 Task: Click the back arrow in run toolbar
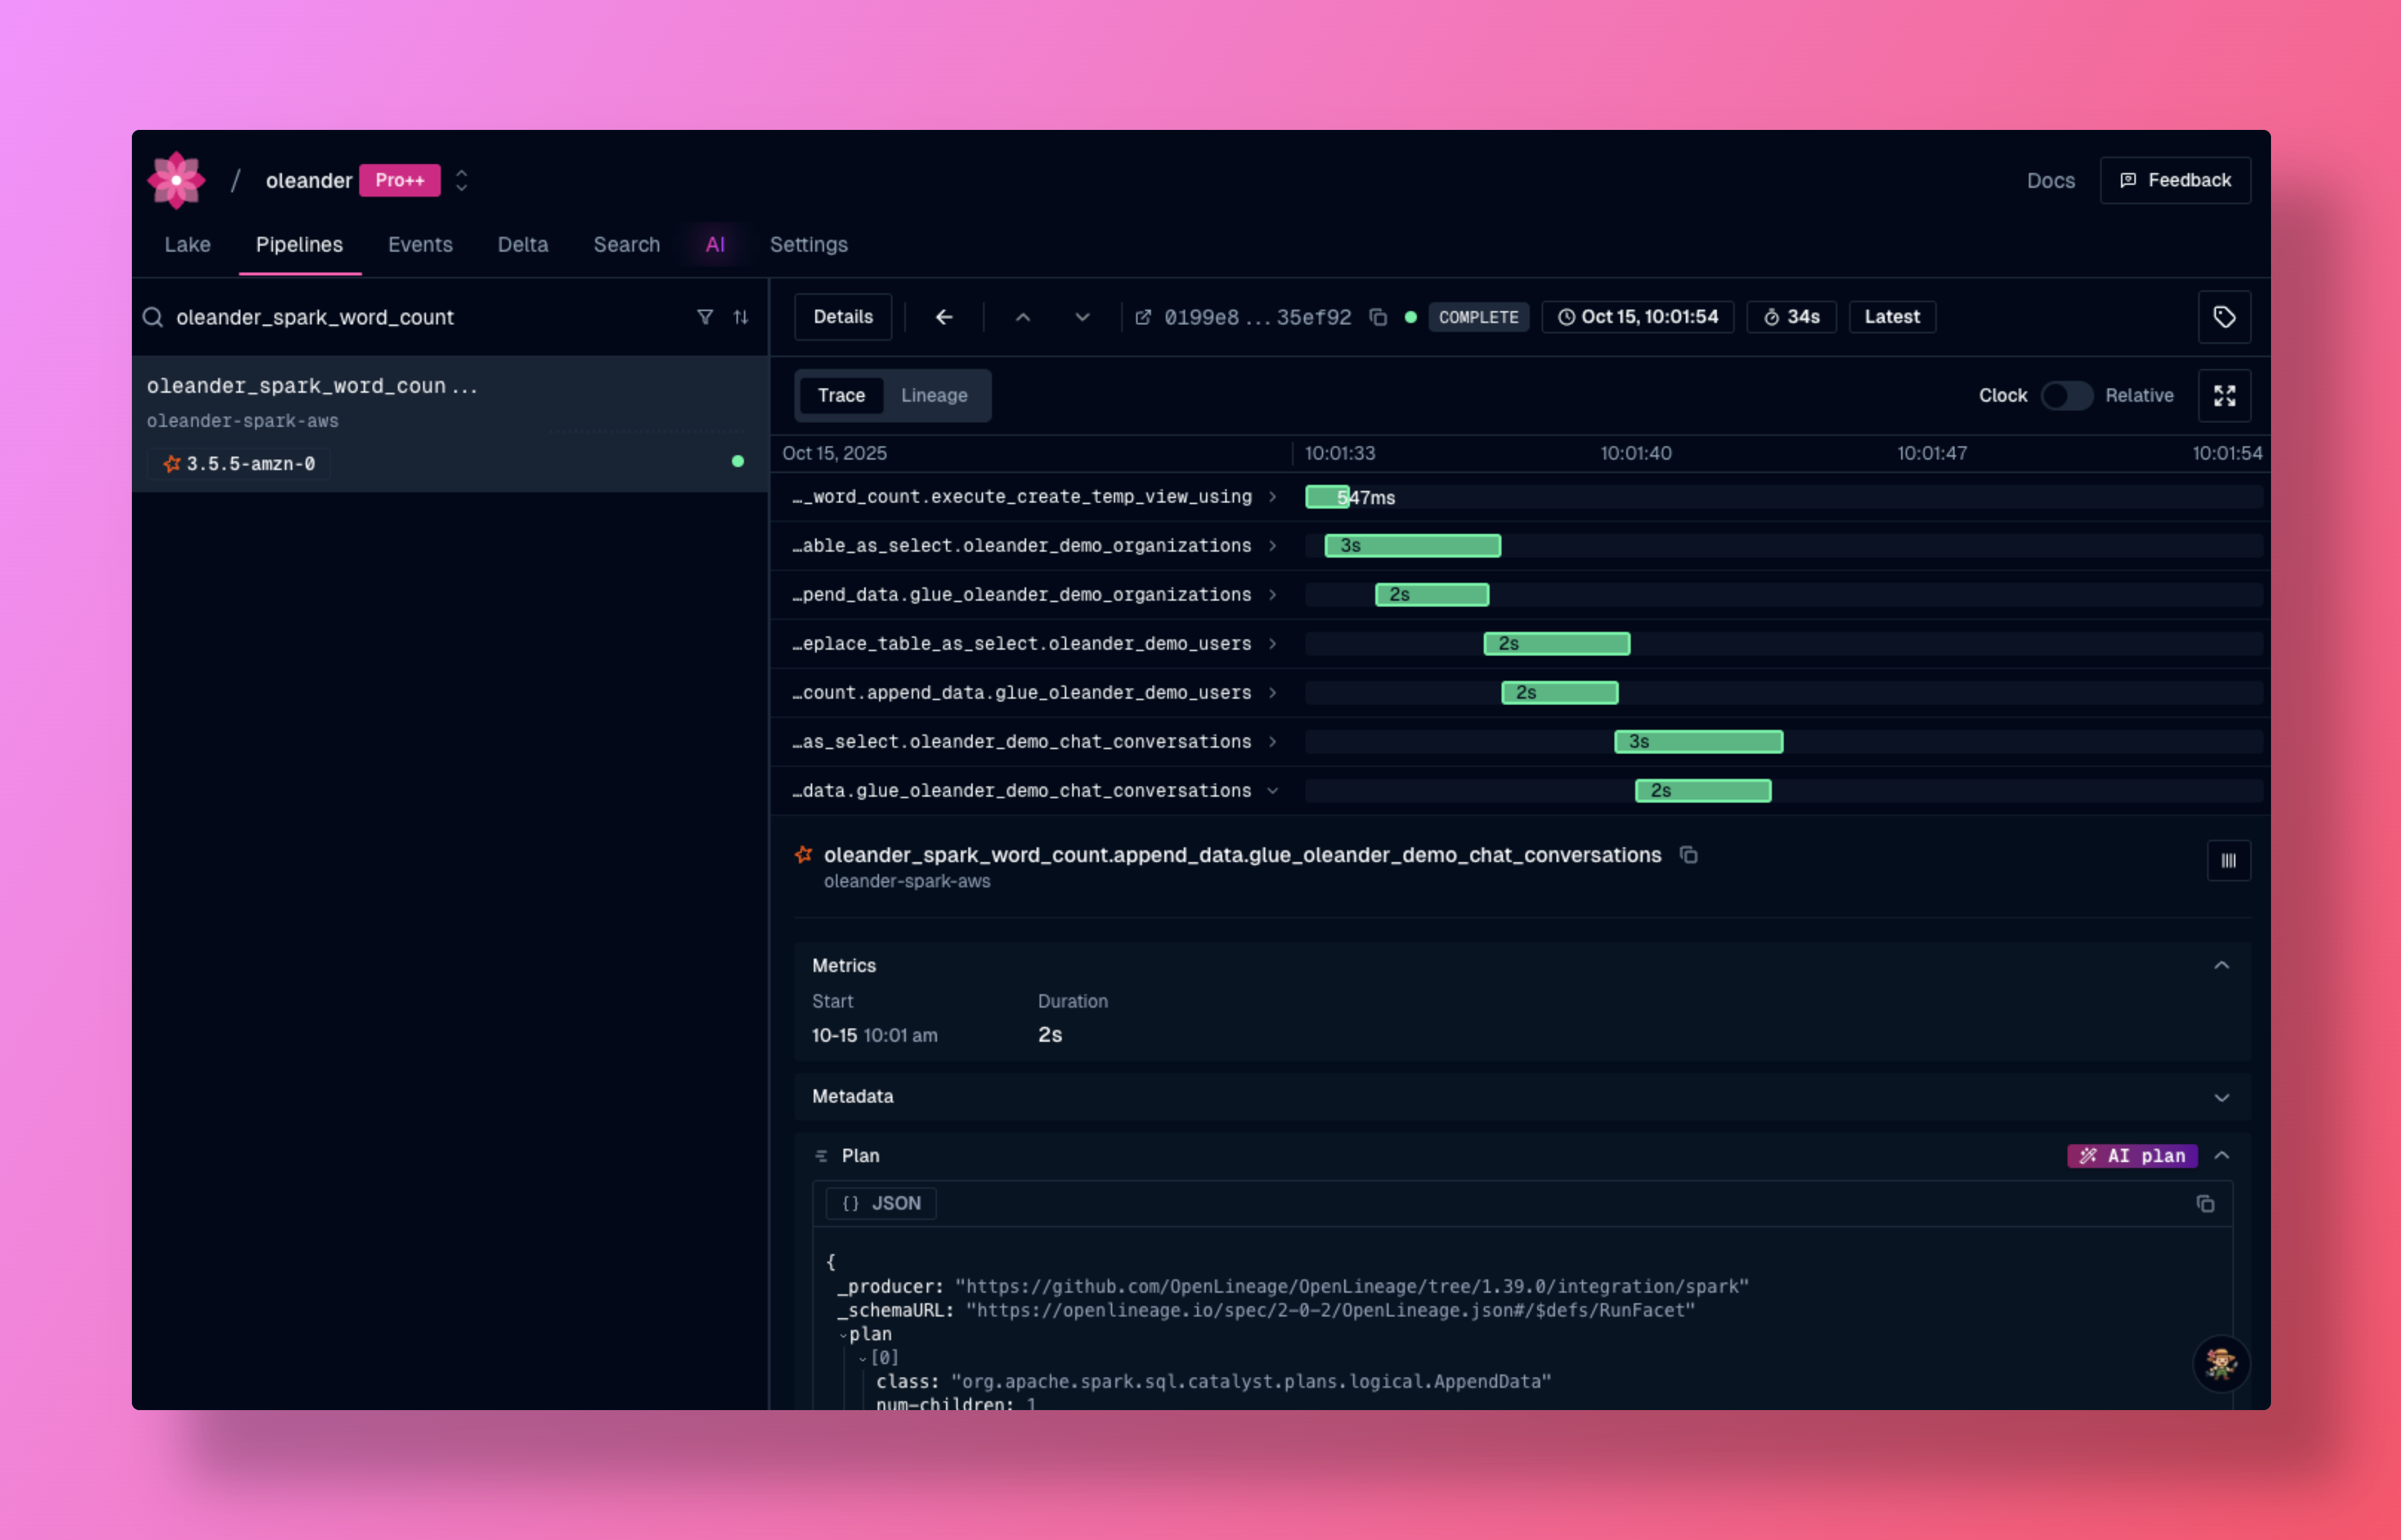(x=944, y=317)
